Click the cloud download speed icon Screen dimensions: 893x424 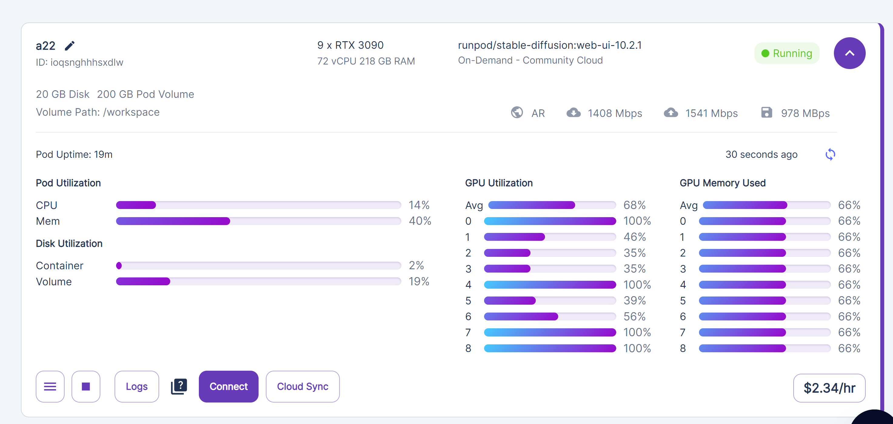click(574, 113)
